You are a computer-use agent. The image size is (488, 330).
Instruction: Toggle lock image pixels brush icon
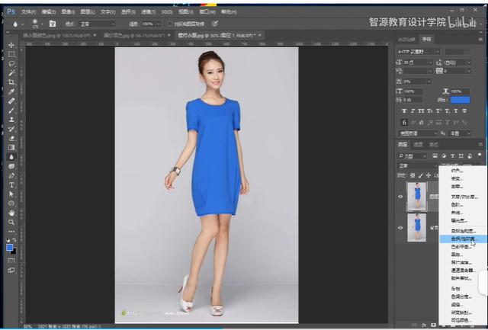(x=421, y=176)
